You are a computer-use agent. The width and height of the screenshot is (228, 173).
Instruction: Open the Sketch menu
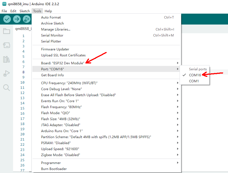point(25,11)
